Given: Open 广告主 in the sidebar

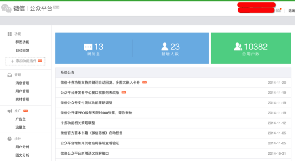Looking at the screenshot, I should click(21, 119).
